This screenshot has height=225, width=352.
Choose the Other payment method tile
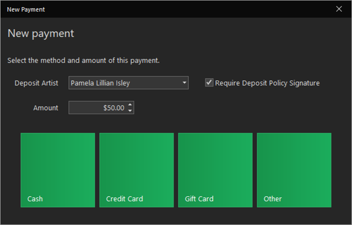point(294,170)
